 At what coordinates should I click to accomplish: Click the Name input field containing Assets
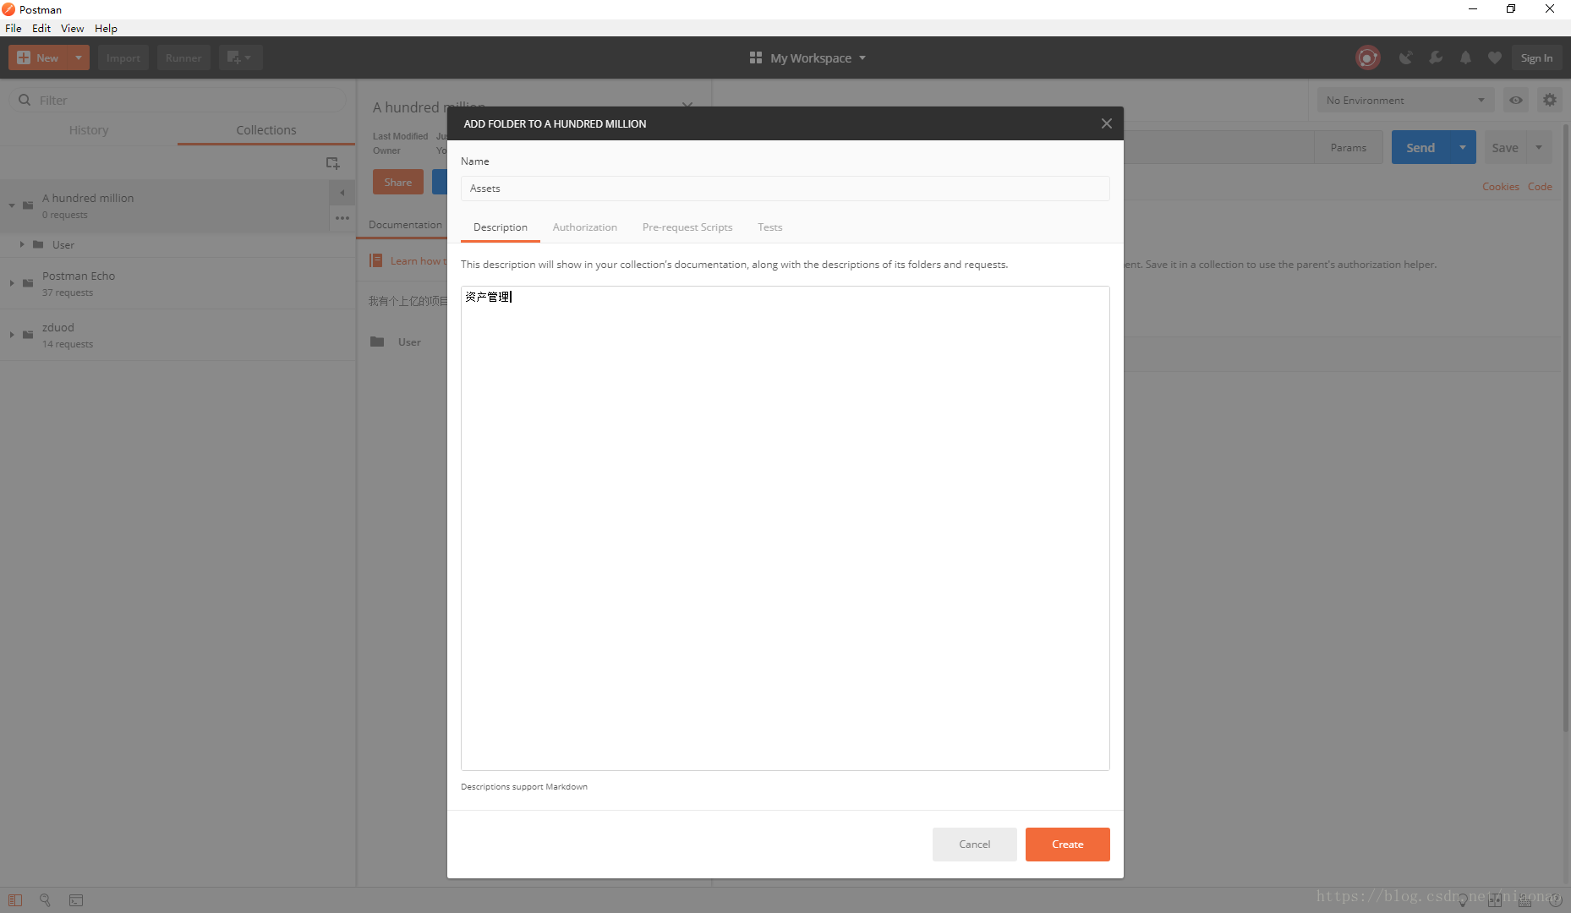785,189
